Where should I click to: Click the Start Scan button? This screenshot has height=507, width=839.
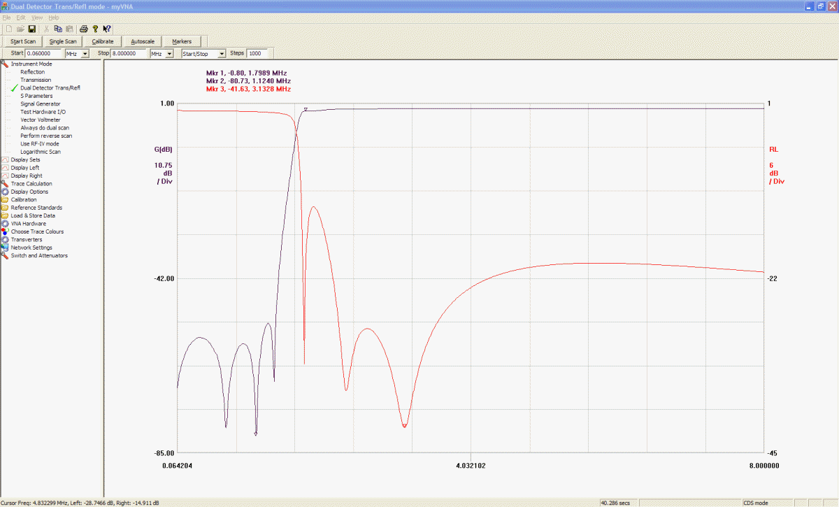[23, 41]
